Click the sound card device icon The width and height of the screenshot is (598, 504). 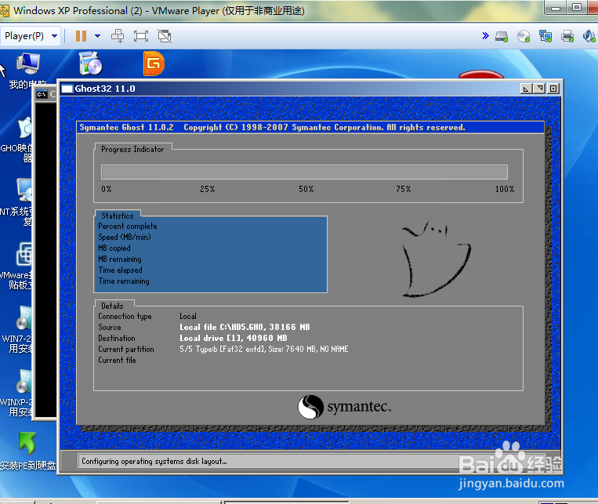coord(589,36)
